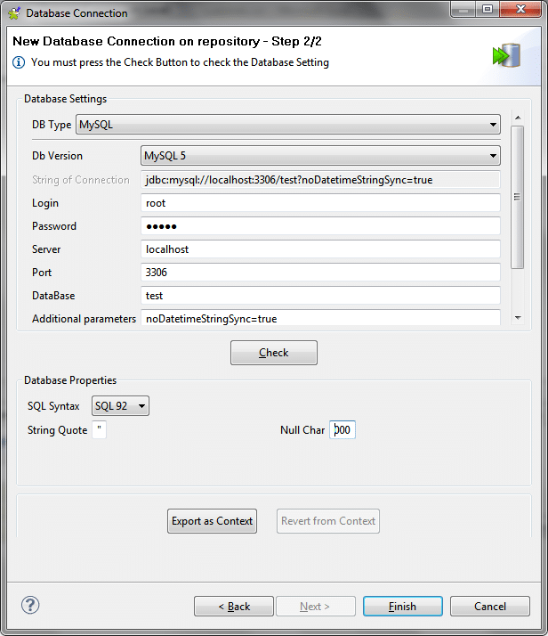Cancel the database connection dialog
Screen dimensions: 548x636
tap(490, 607)
